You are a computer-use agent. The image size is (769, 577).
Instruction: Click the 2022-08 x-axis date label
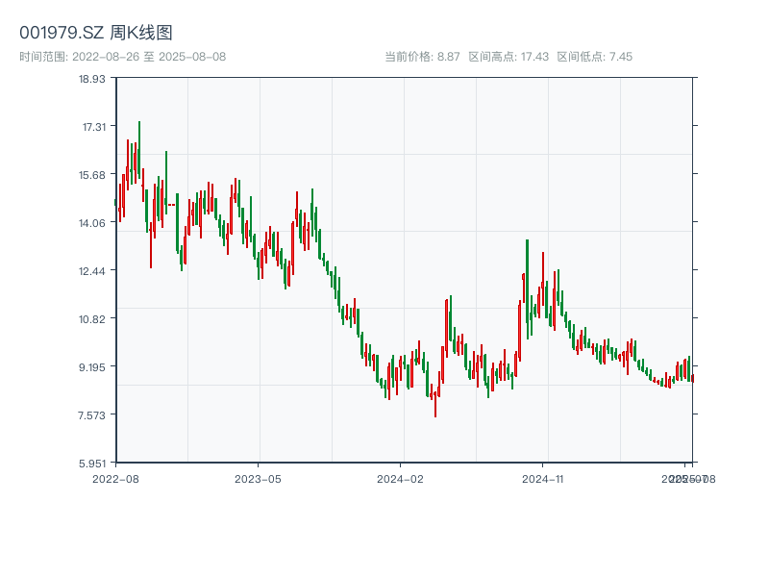coord(115,478)
